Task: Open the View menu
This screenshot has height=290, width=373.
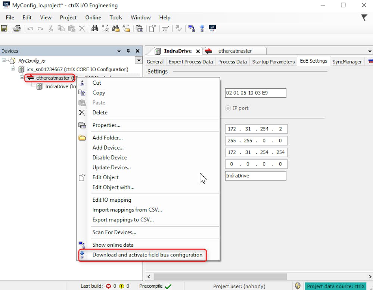Action: [46, 18]
